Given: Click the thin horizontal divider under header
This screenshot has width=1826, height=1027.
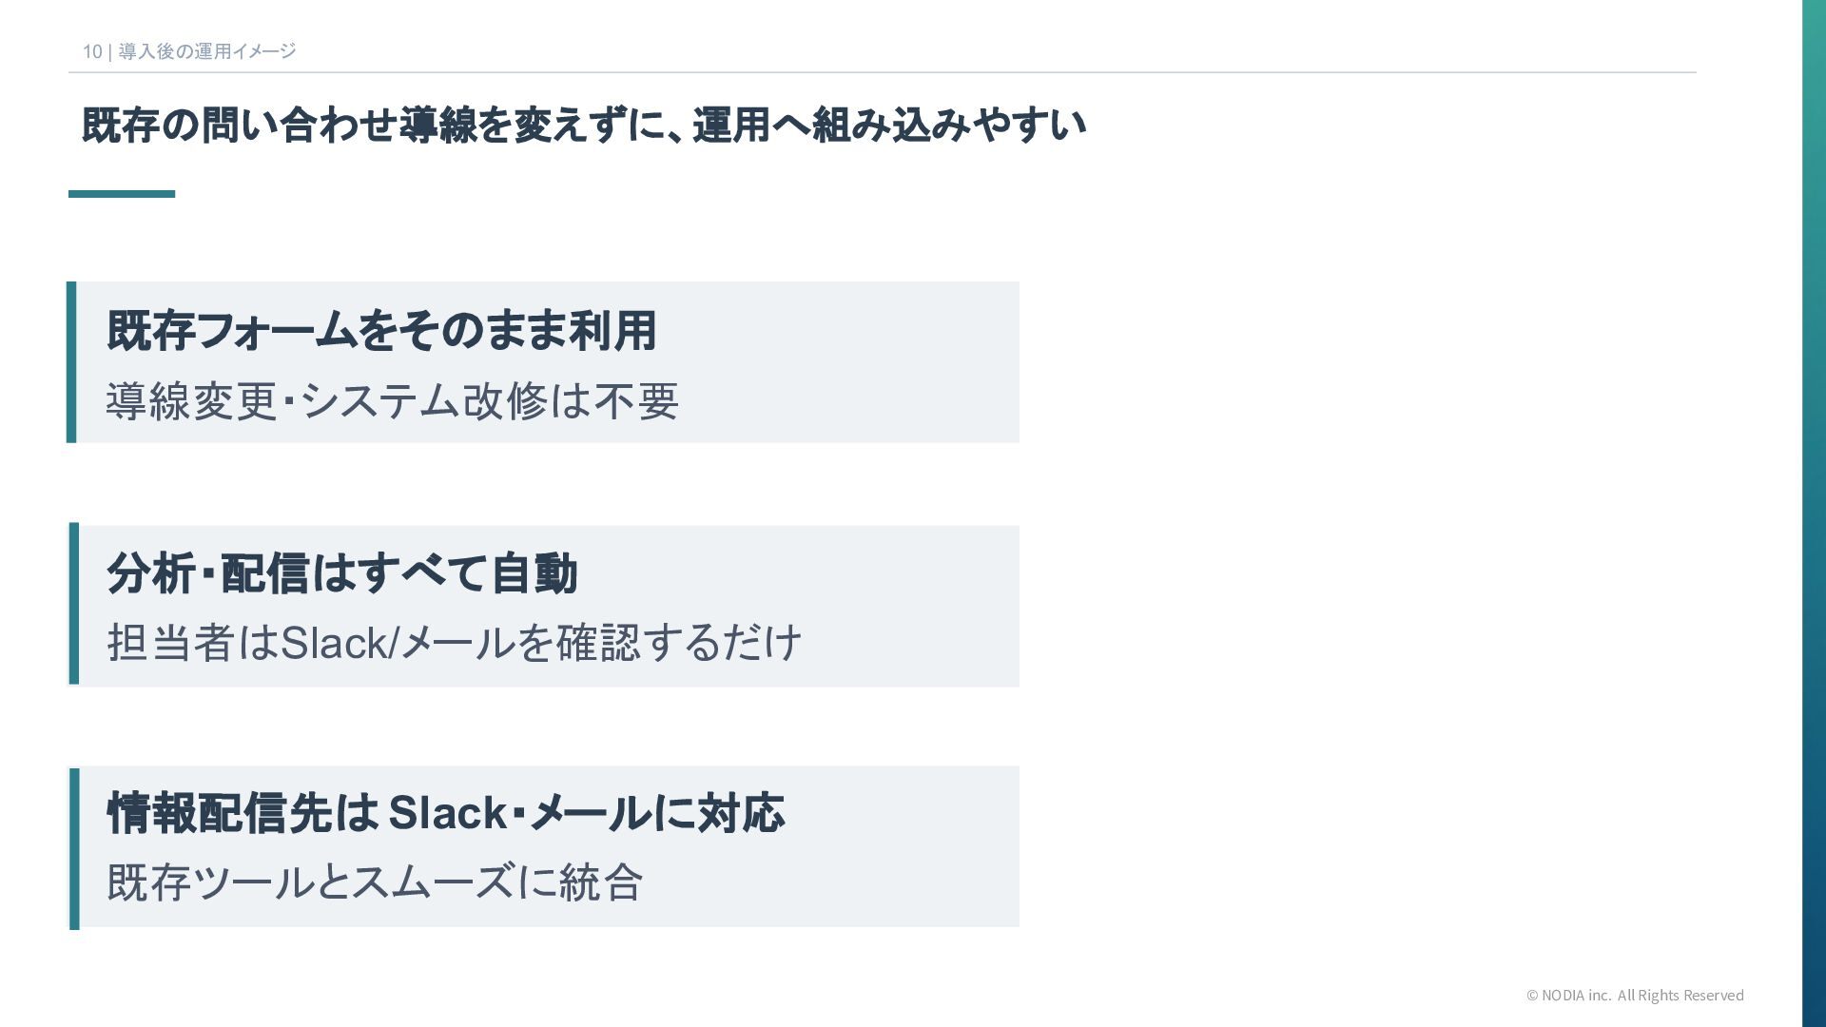Looking at the screenshot, I should click(882, 72).
